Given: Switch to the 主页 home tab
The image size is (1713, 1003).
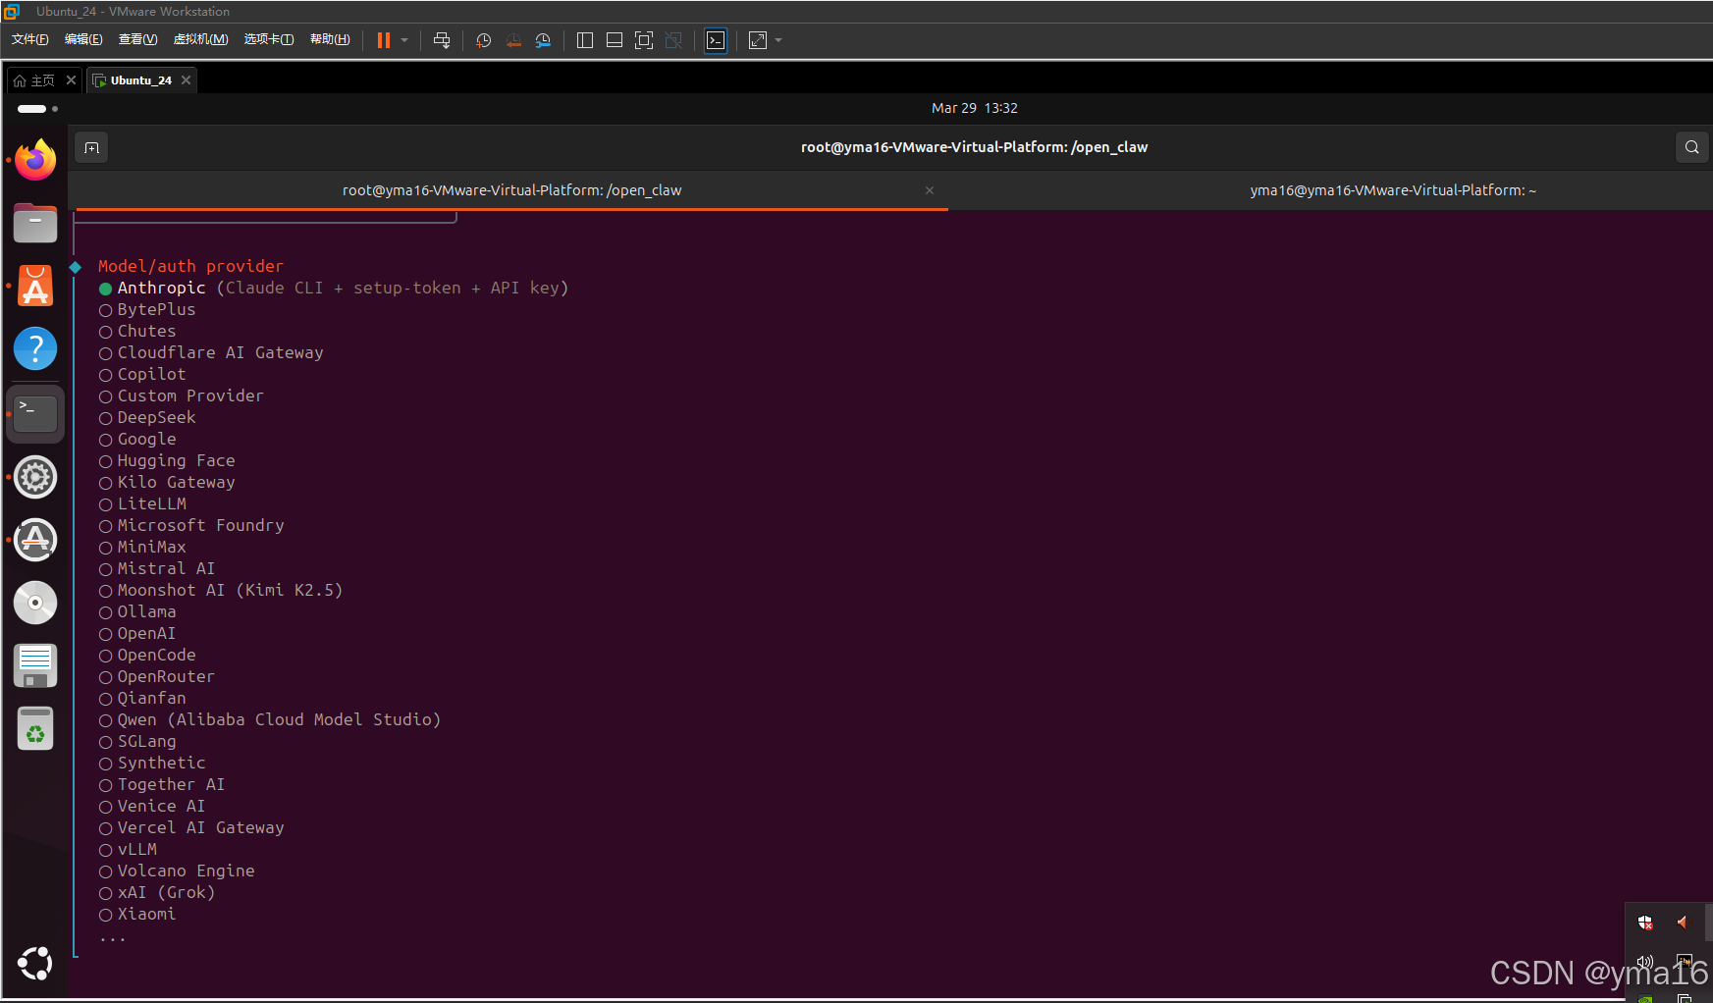Looking at the screenshot, I should tap(35, 80).
